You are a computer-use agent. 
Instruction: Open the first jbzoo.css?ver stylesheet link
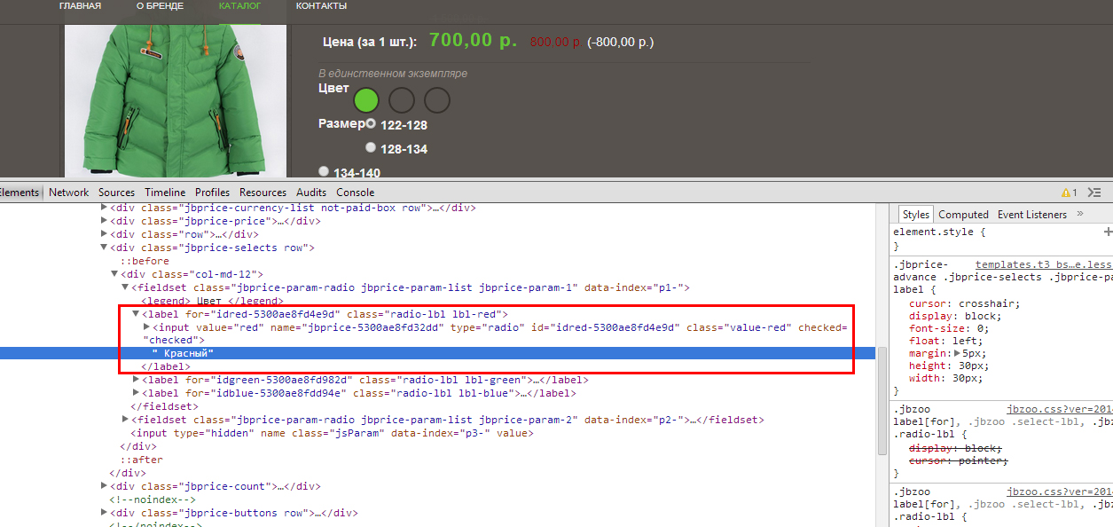[x=1060, y=410]
